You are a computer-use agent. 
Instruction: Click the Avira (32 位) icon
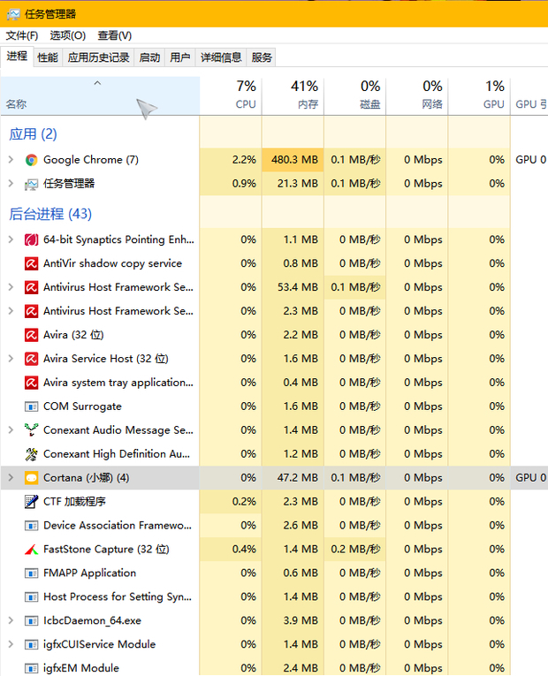pos(32,335)
